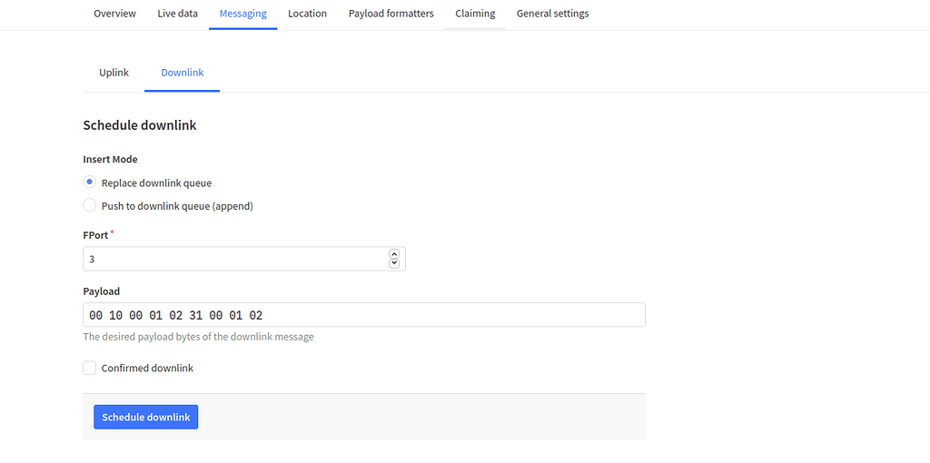930x463 pixels.
Task: Choose Push to downlink queue (append)
Action: click(x=90, y=206)
